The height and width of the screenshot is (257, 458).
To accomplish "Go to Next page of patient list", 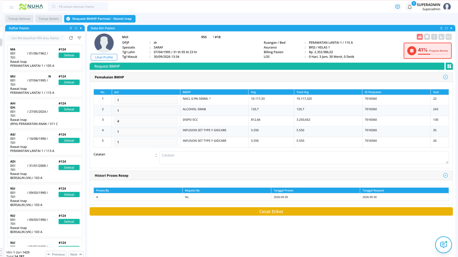I will 76,254.
